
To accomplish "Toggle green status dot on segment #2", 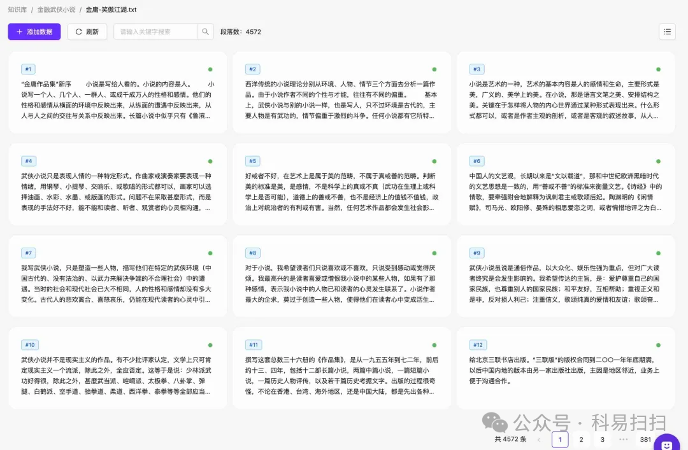I will click(434, 69).
